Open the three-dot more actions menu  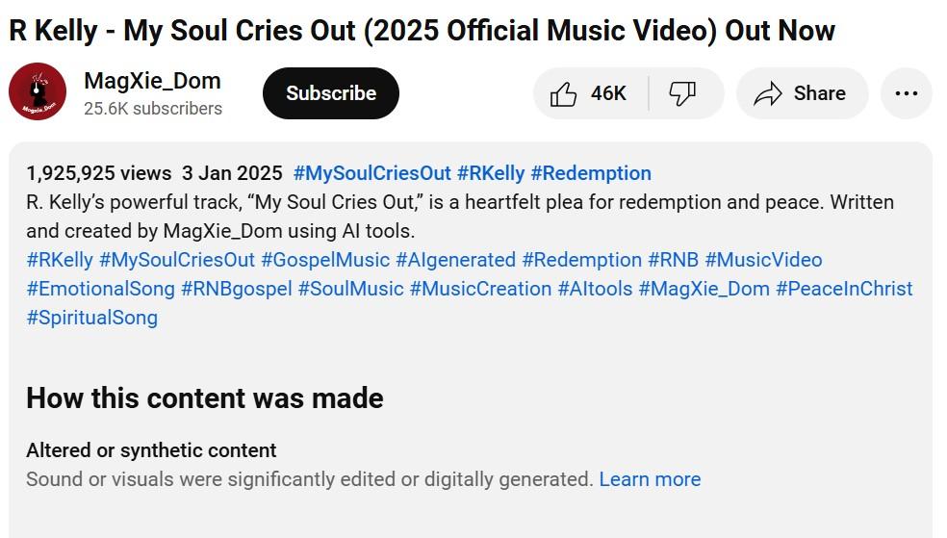pos(907,93)
